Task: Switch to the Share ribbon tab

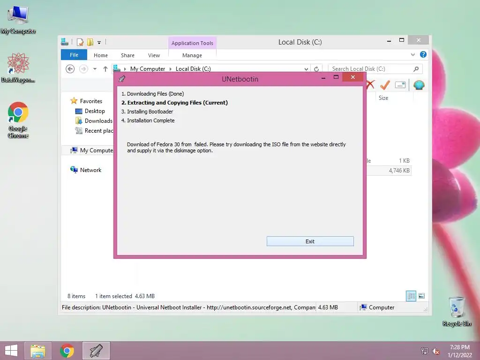Action: coord(127,55)
